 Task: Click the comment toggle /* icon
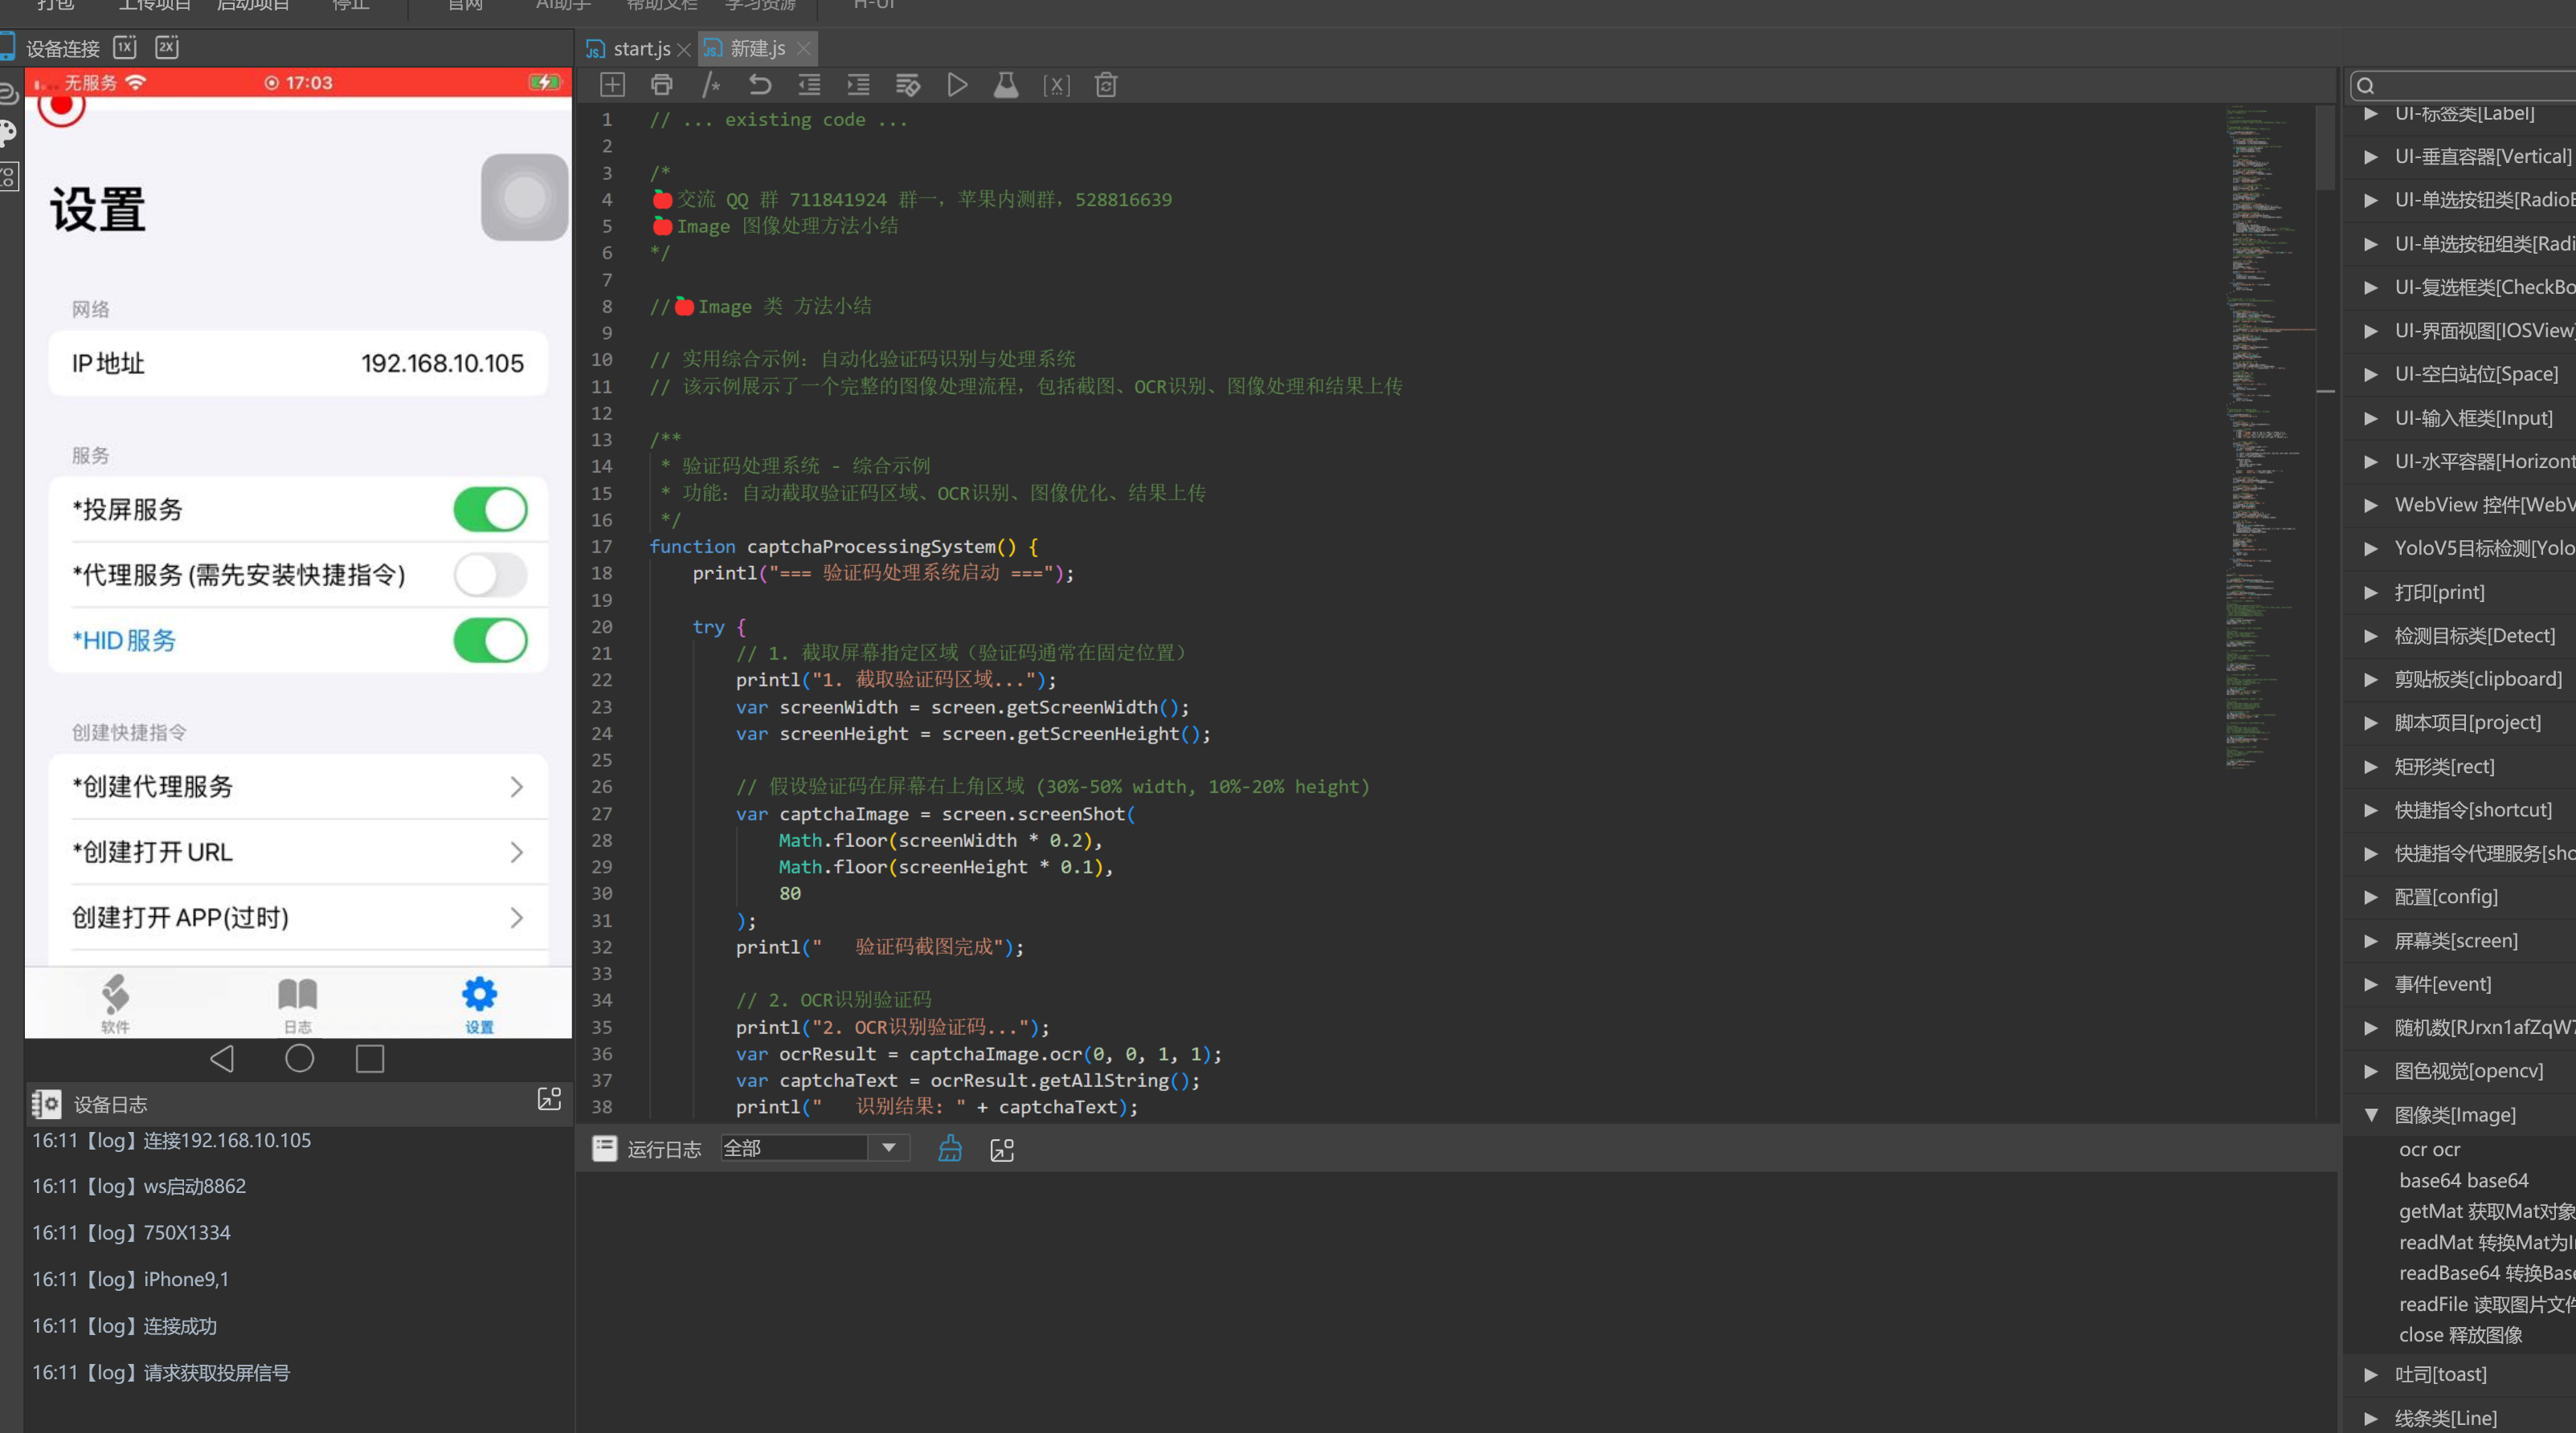710,85
